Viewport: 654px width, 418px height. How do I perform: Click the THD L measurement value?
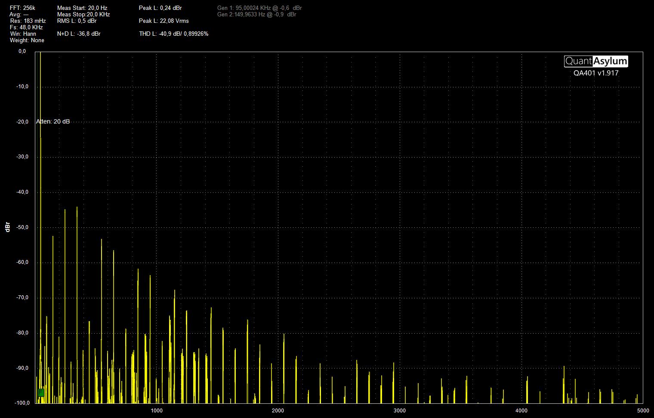click(x=173, y=34)
